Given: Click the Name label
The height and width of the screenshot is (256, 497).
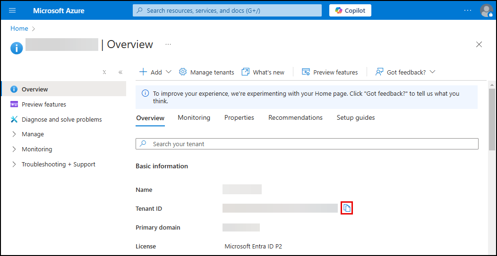Looking at the screenshot, I should (x=144, y=190).
